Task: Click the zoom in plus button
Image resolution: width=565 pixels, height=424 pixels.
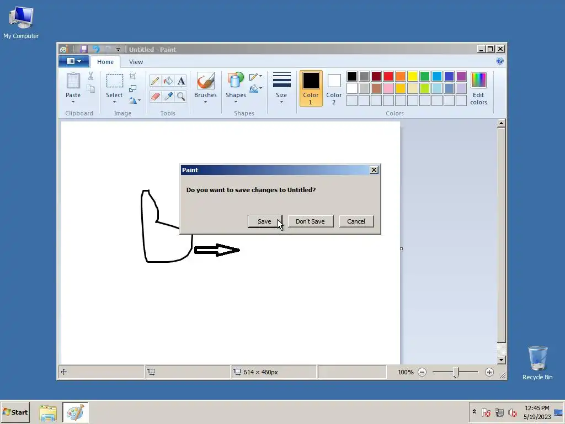Action: click(x=489, y=372)
